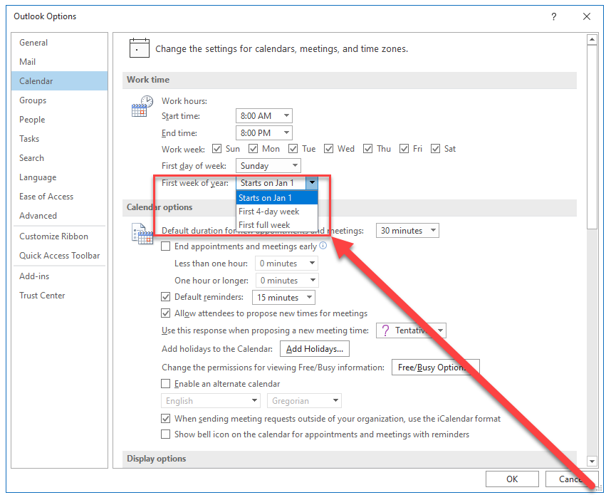Click the Add Holidays button
The image size is (606, 495).
(x=315, y=349)
